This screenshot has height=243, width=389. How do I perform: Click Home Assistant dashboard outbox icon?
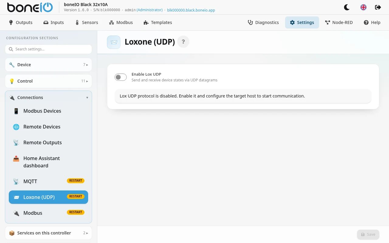[16, 158]
